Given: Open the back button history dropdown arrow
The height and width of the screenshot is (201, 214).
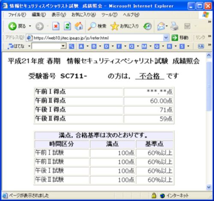Looking at the screenshot, I should (x=30, y=26).
